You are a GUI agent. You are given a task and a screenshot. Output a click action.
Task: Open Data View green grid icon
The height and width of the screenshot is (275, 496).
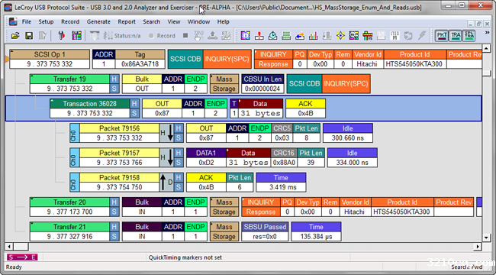pyautogui.click(x=286, y=36)
